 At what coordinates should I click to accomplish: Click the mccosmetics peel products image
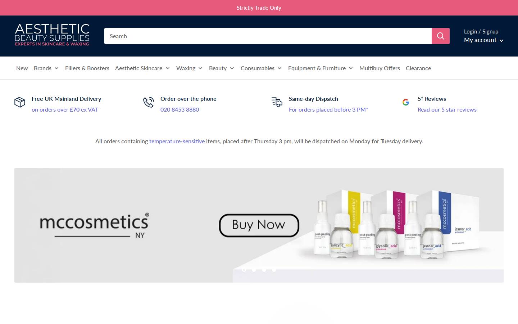click(396, 225)
